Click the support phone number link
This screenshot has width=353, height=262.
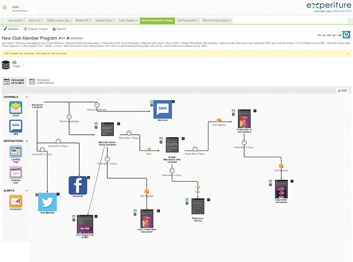pos(342,11)
